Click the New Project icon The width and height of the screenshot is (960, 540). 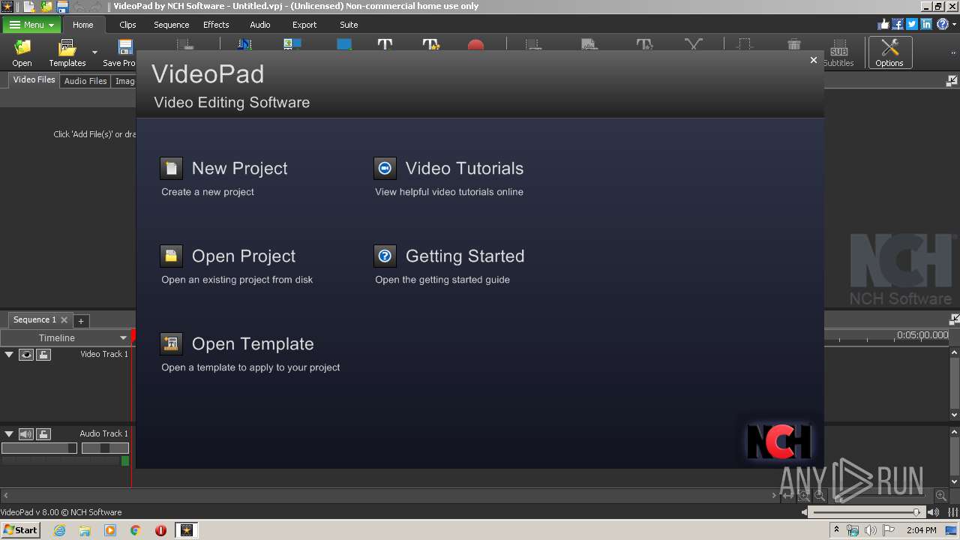pos(171,168)
